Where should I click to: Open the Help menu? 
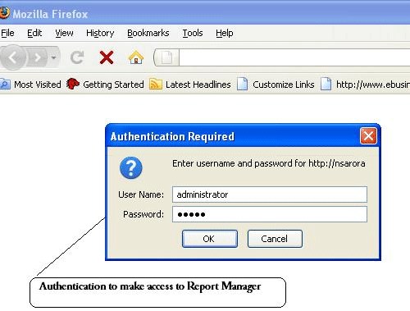click(225, 33)
